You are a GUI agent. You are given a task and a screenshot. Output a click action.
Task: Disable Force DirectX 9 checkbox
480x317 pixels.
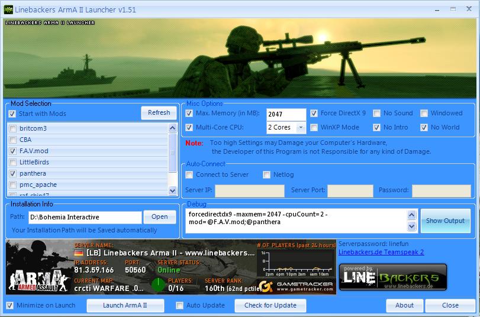[x=314, y=113]
